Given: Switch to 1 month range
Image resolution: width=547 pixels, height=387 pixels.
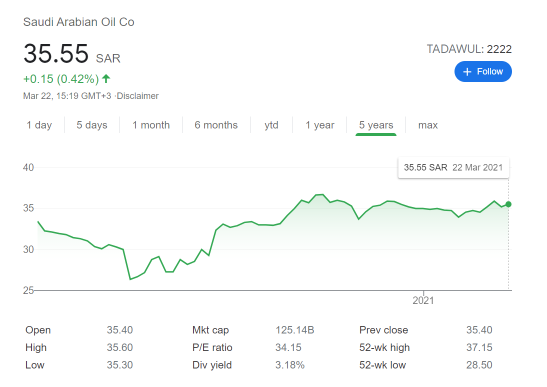Looking at the screenshot, I should [x=151, y=125].
